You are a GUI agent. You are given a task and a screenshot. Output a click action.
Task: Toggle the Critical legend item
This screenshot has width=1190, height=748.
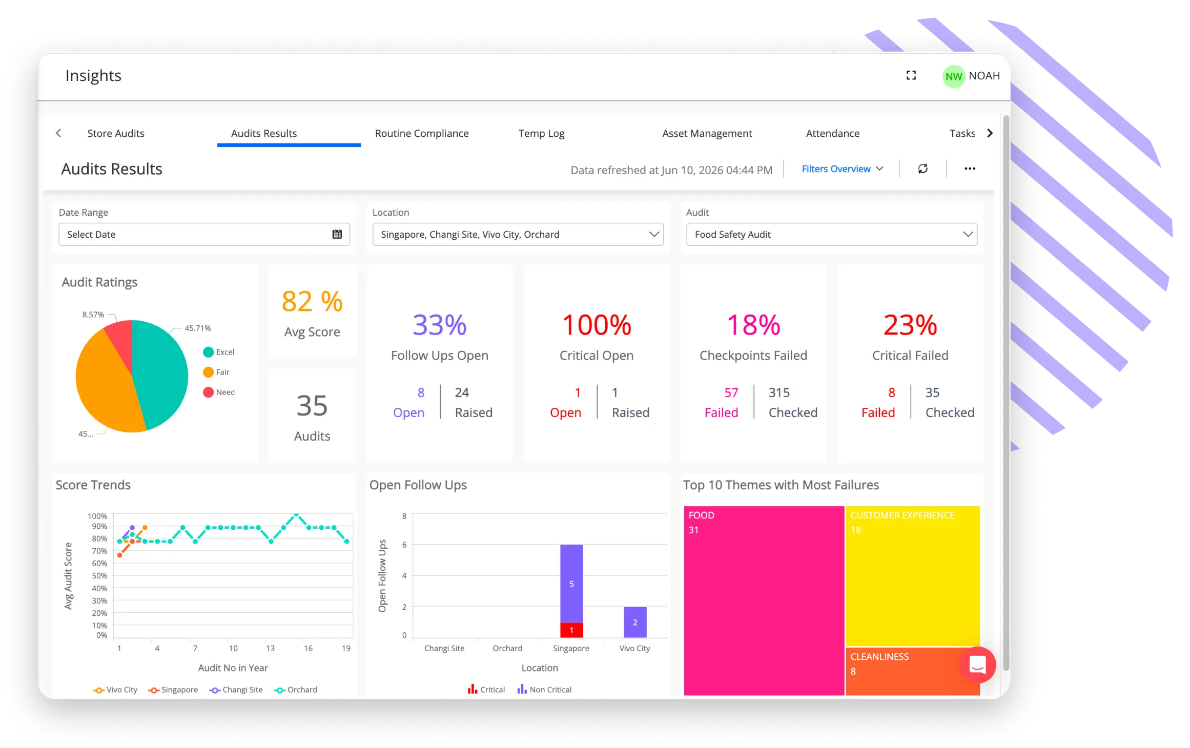pyautogui.click(x=486, y=690)
